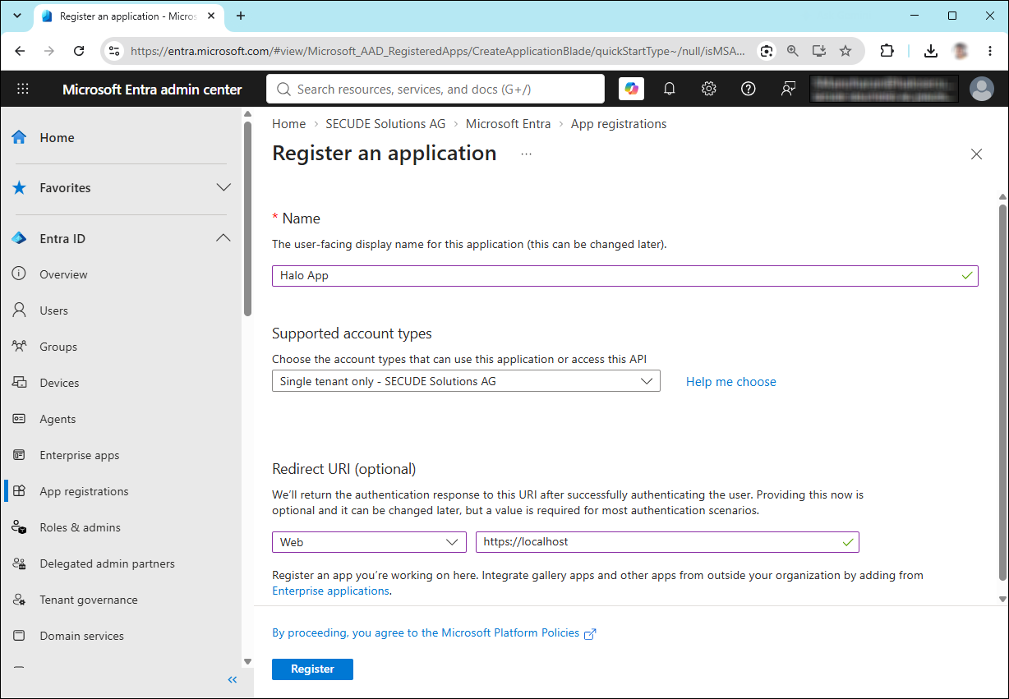Image resolution: width=1009 pixels, height=699 pixels.
Task: Open the notifications bell
Action: (x=670, y=89)
